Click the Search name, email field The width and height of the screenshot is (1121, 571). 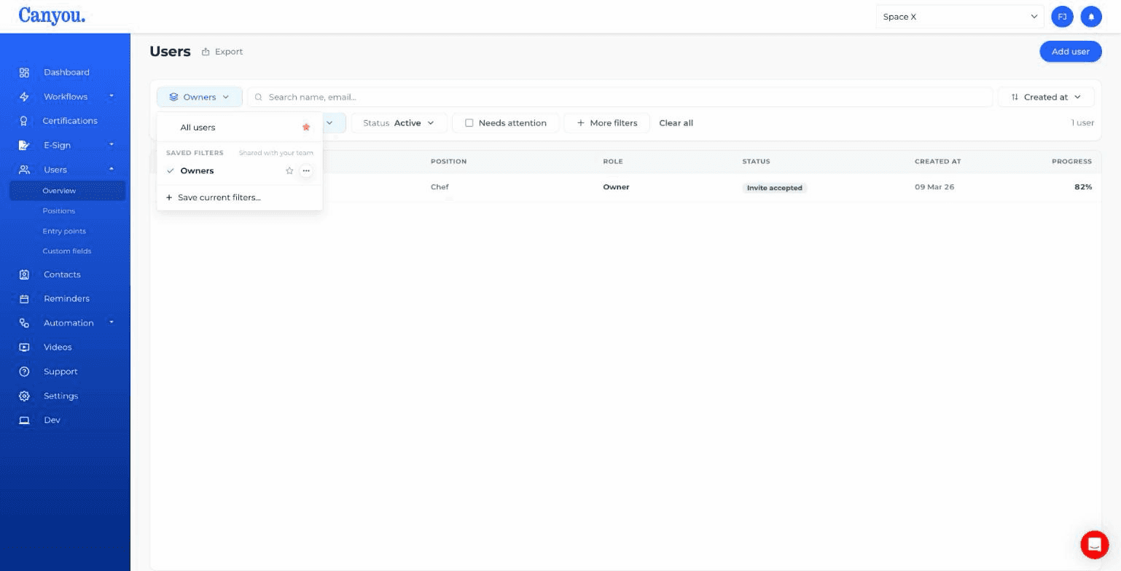(x=620, y=97)
